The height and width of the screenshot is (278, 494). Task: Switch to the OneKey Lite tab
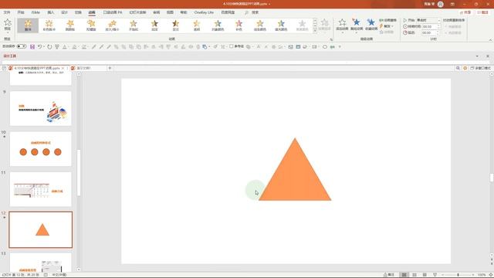pos(204,12)
